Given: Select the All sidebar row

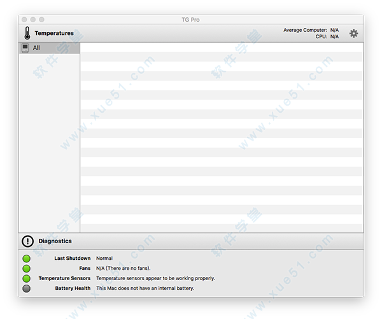Looking at the screenshot, I should (50, 48).
